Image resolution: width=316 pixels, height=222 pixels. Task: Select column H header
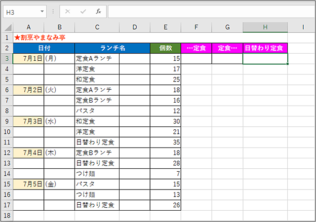click(265, 27)
